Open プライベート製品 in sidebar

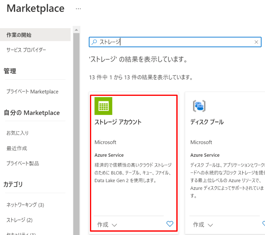tap(23, 163)
